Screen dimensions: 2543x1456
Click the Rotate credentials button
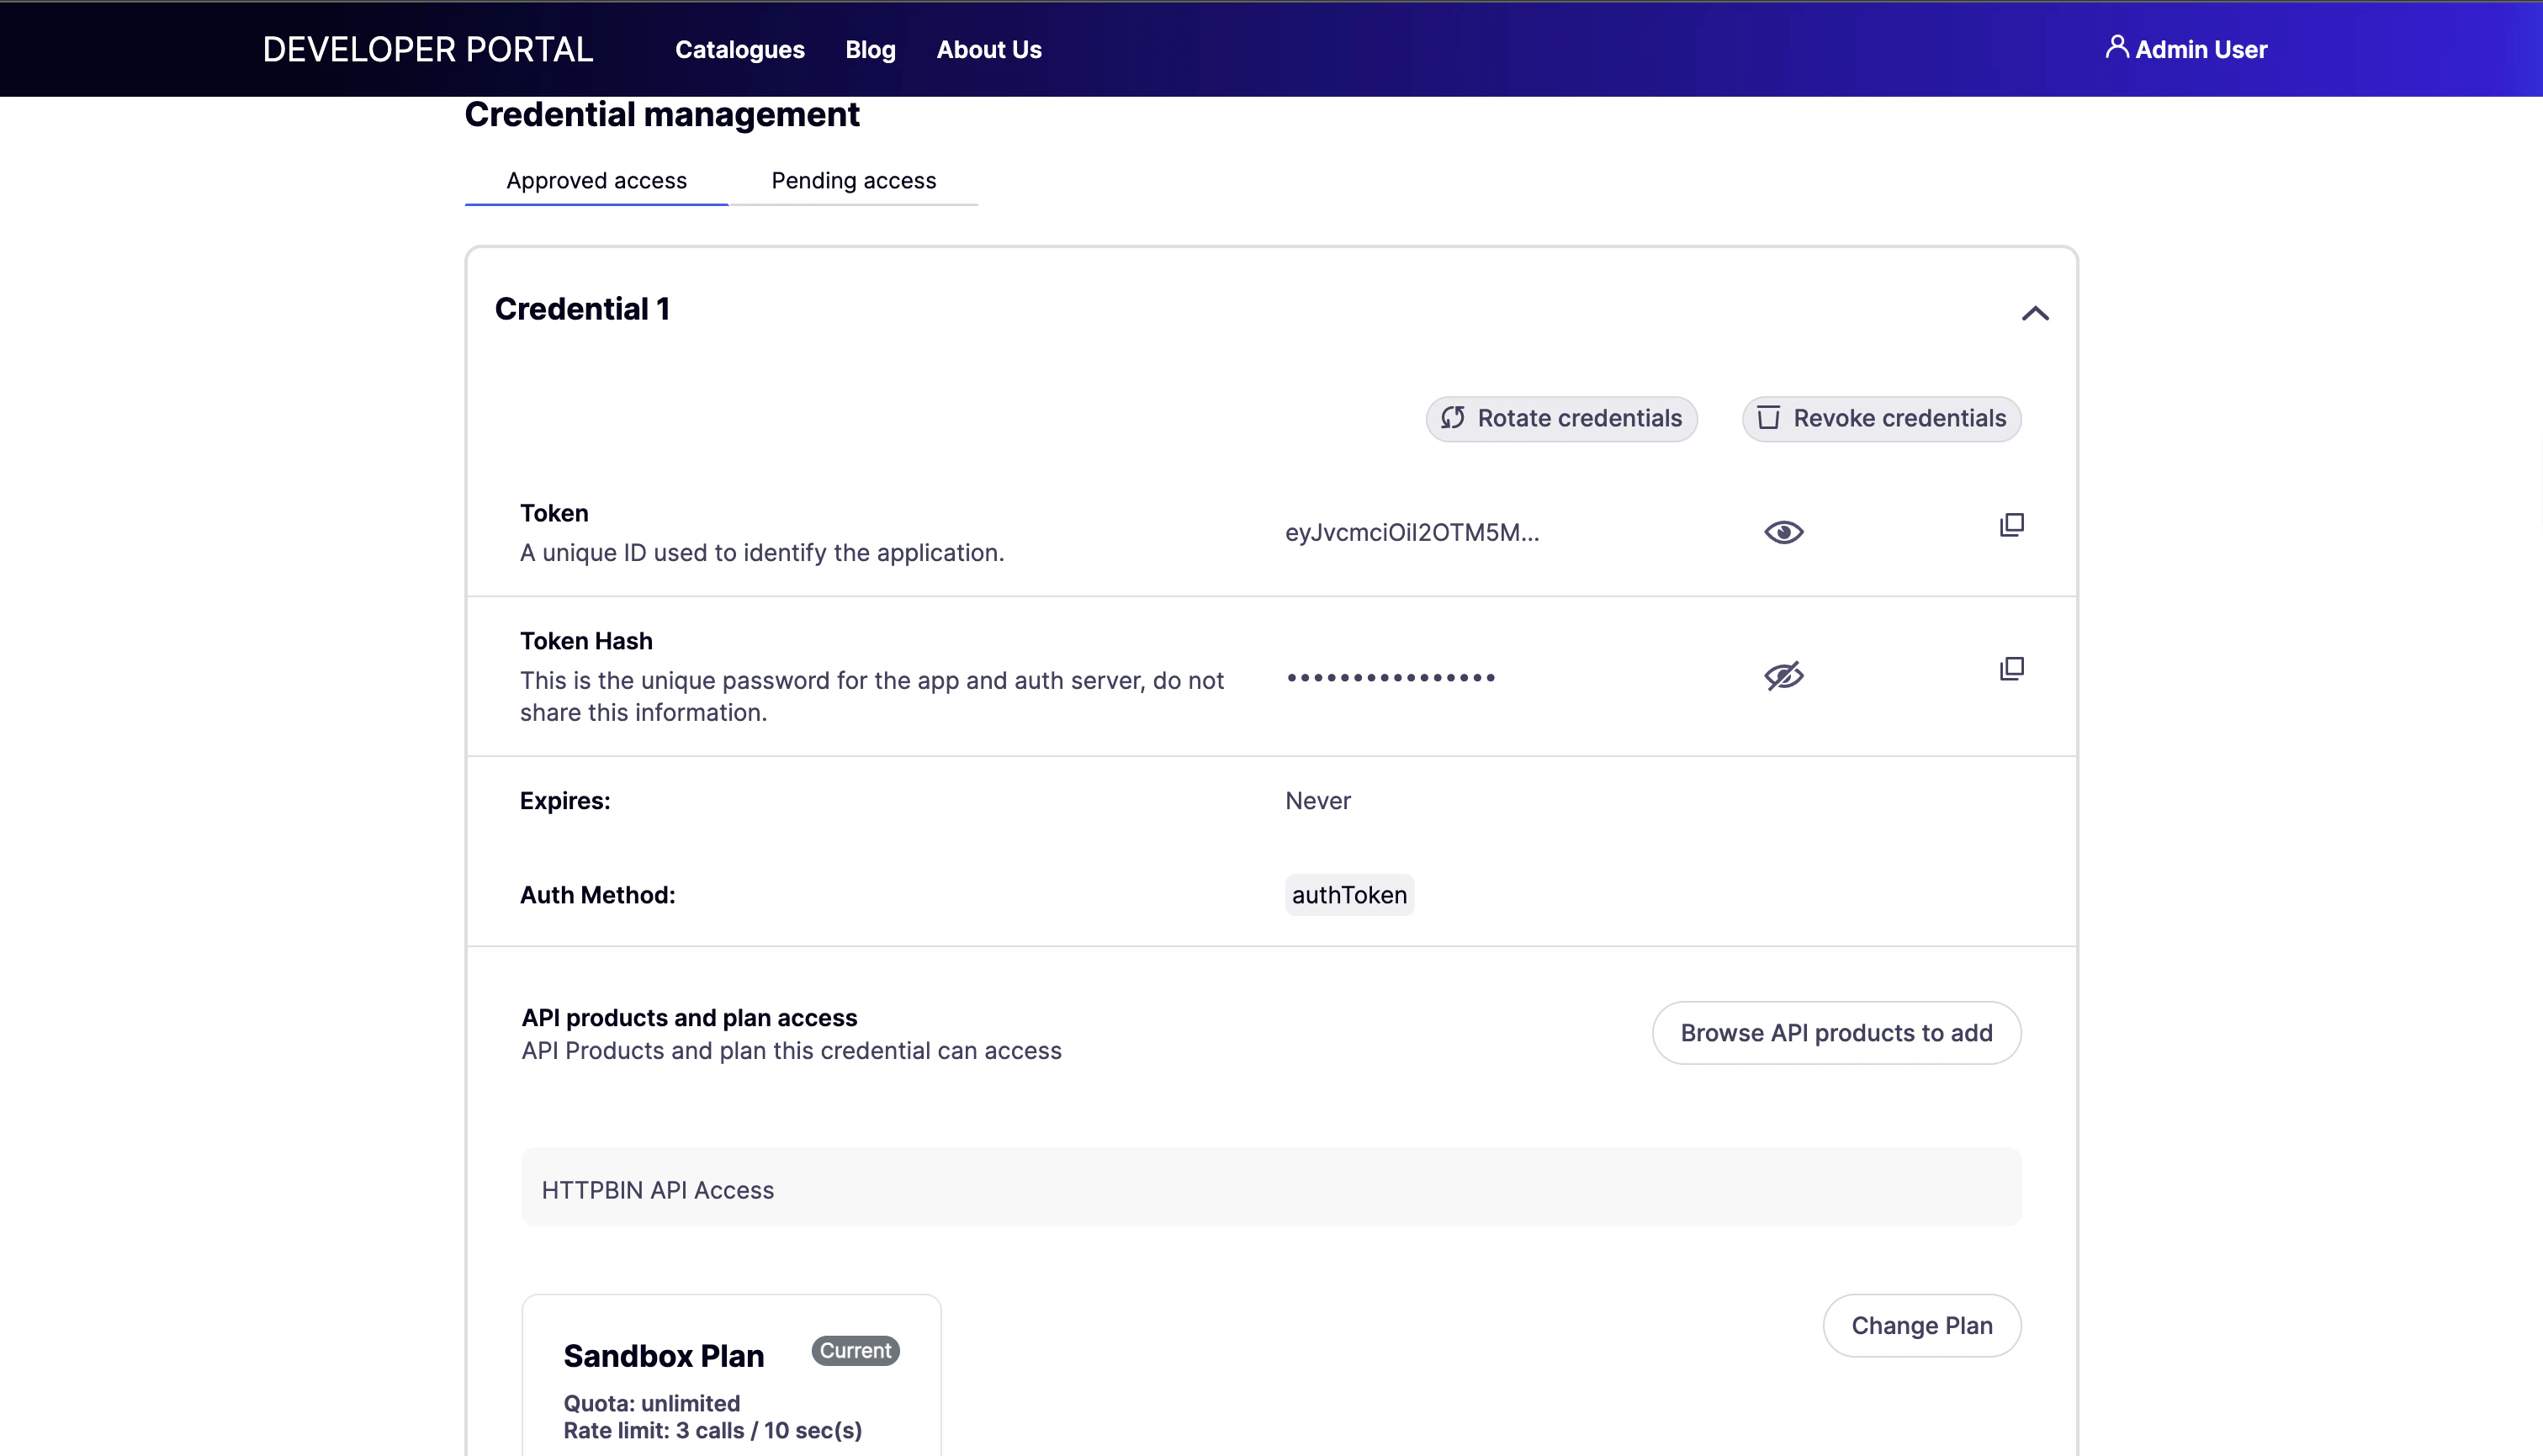tap(1561, 418)
